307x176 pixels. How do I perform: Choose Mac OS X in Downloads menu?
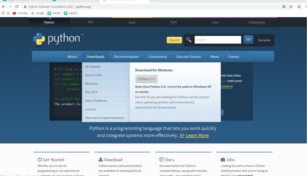coord(106,92)
